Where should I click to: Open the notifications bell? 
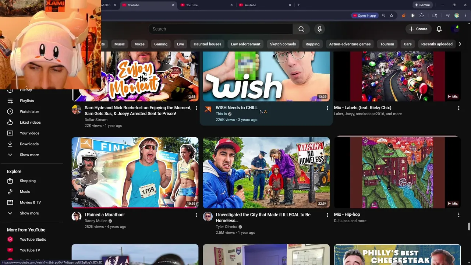tap(439, 29)
